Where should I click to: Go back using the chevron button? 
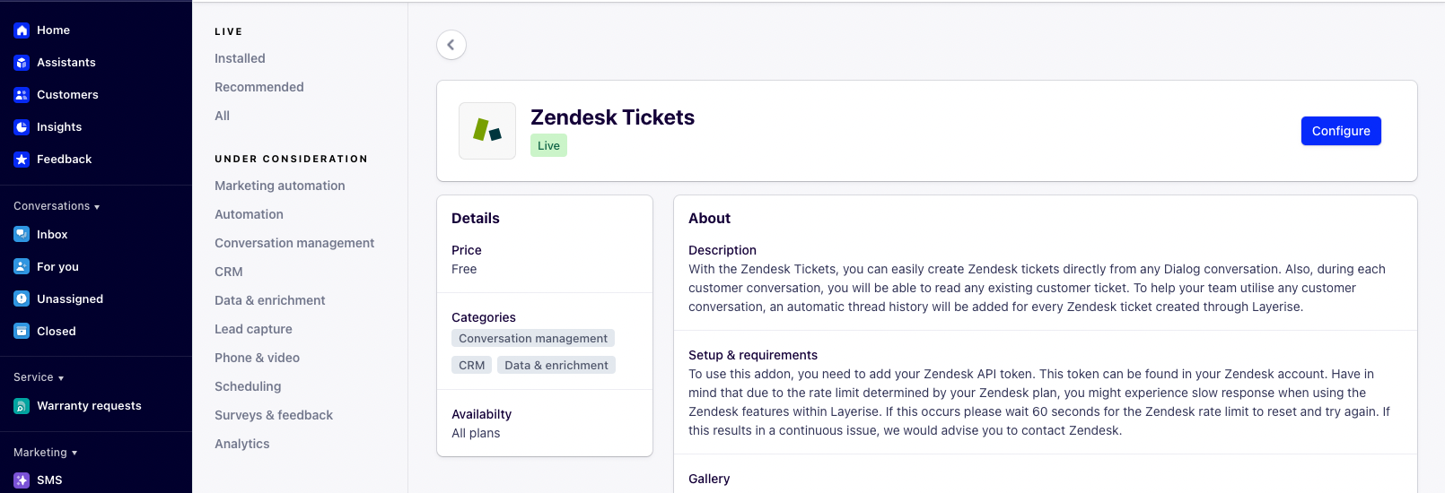pyautogui.click(x=451, y=45)
